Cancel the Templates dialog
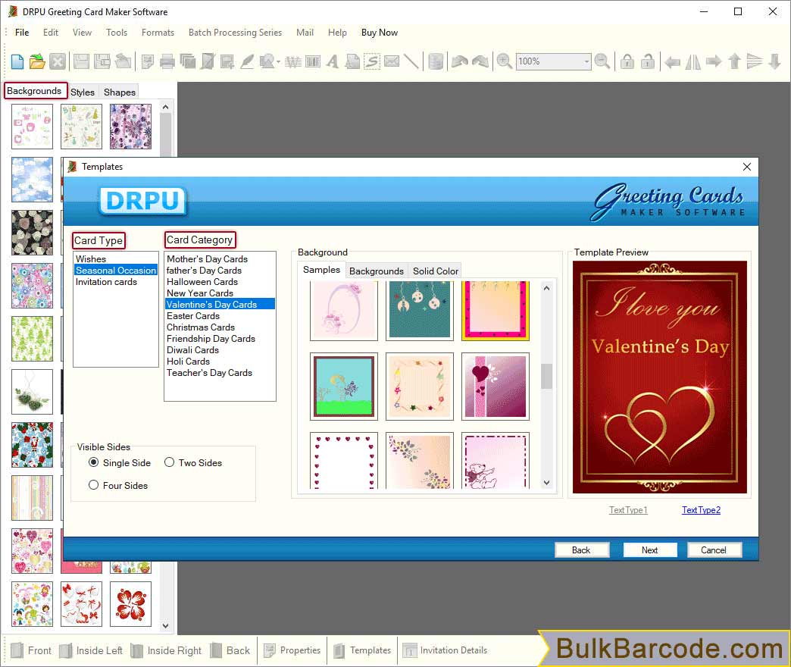 714,550
